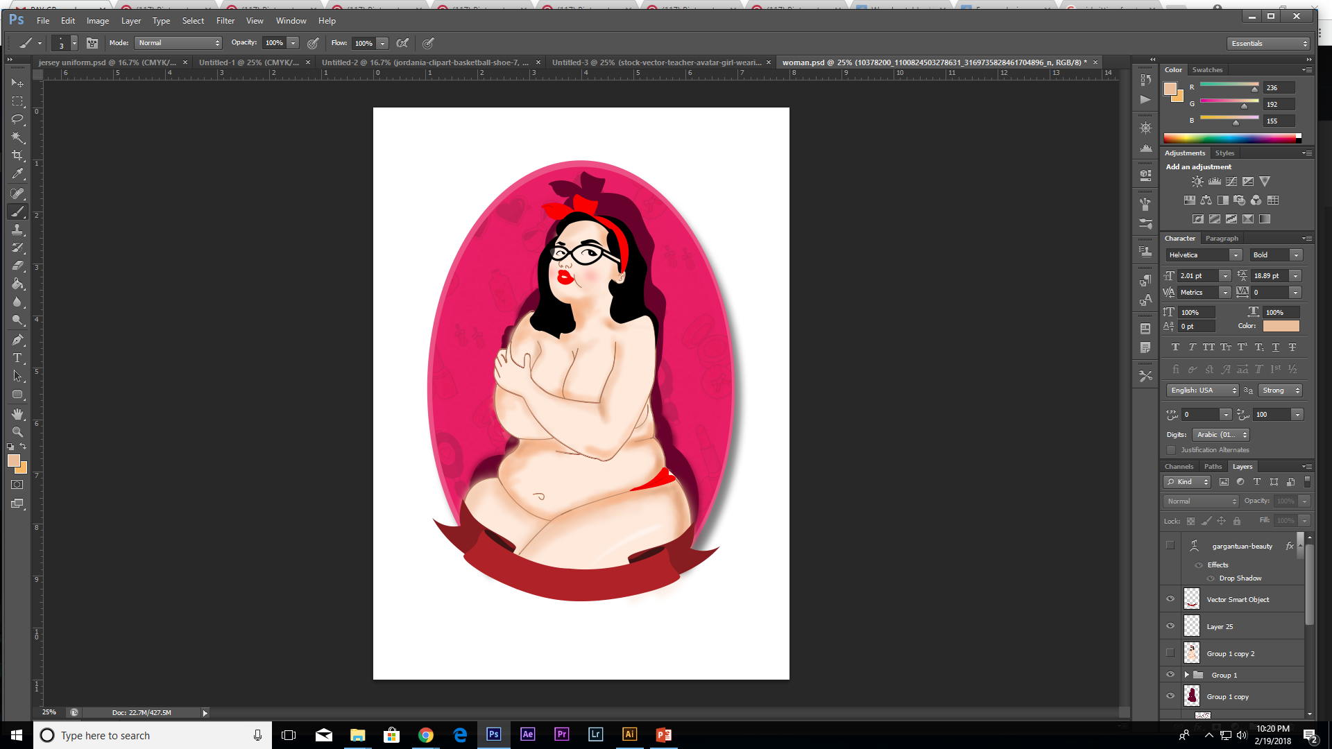Click the text Color swatch in Character panel
1332x749 pixels.
pos(1281,326)
